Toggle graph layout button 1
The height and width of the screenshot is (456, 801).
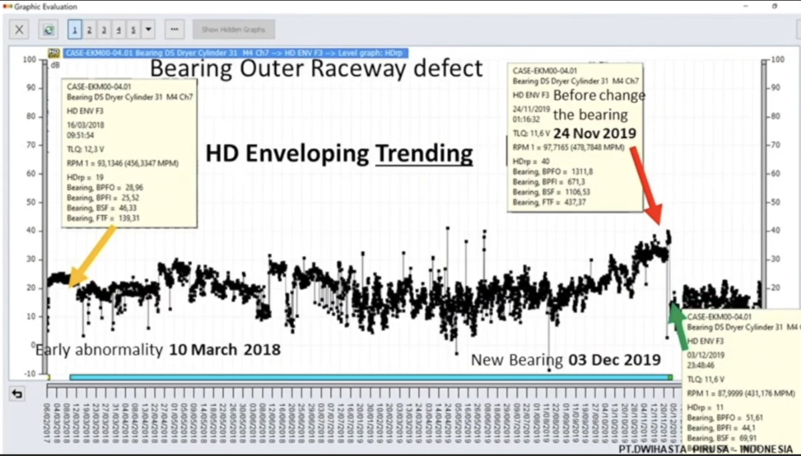74,30
